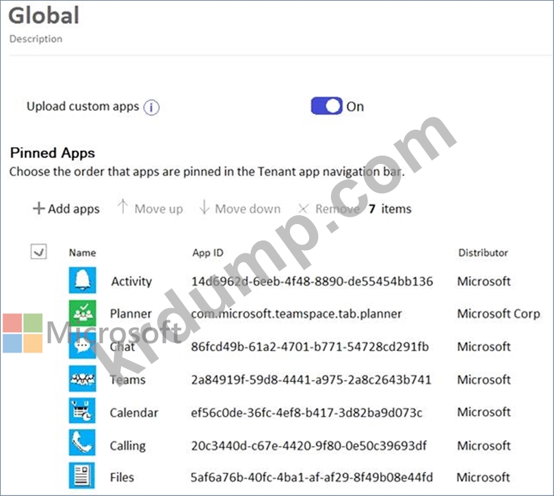
Task: Click the Chat speech bubble icon
Action: click(x=83, y=346)
